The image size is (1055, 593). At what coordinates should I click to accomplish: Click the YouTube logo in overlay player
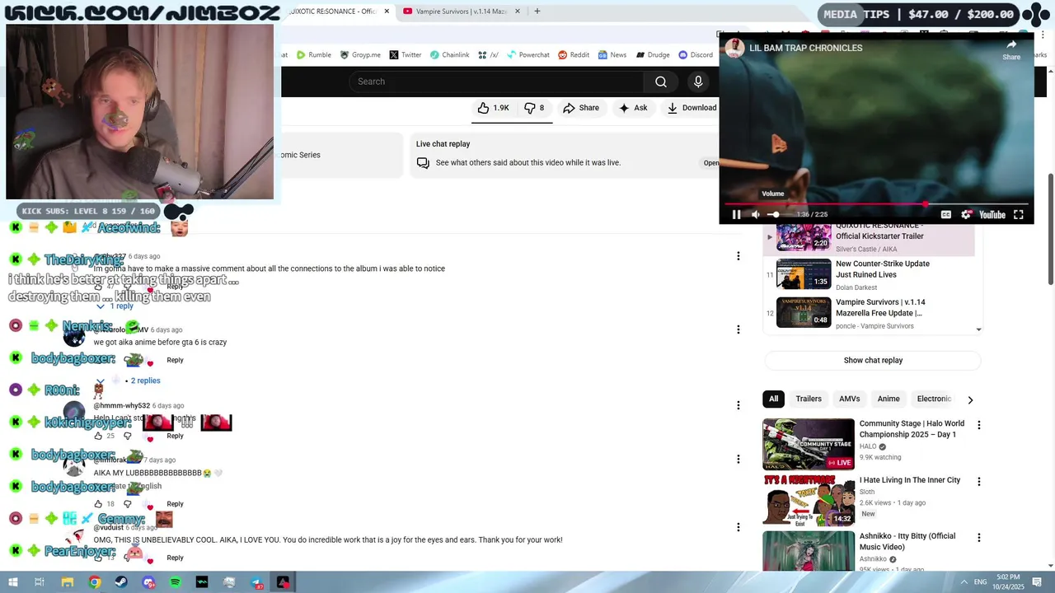(x=992, y=215)
